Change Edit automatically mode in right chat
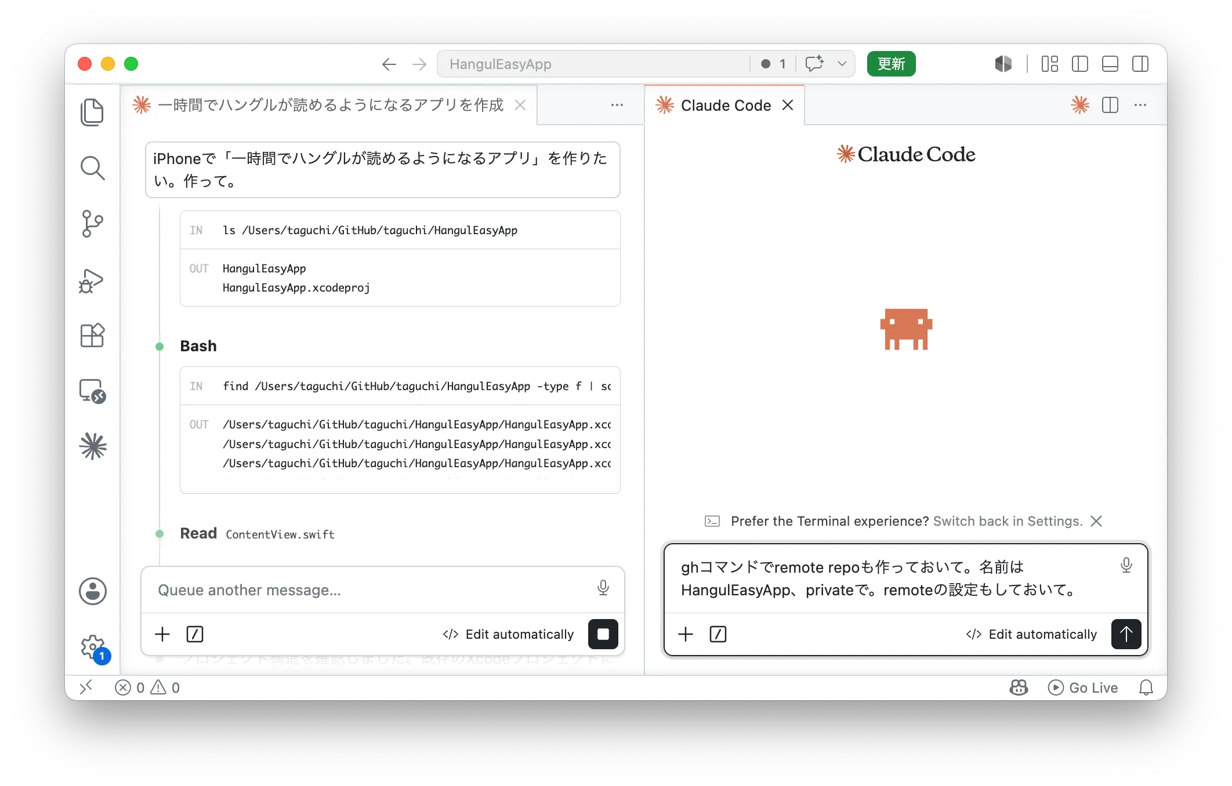 click(1032, 634)
